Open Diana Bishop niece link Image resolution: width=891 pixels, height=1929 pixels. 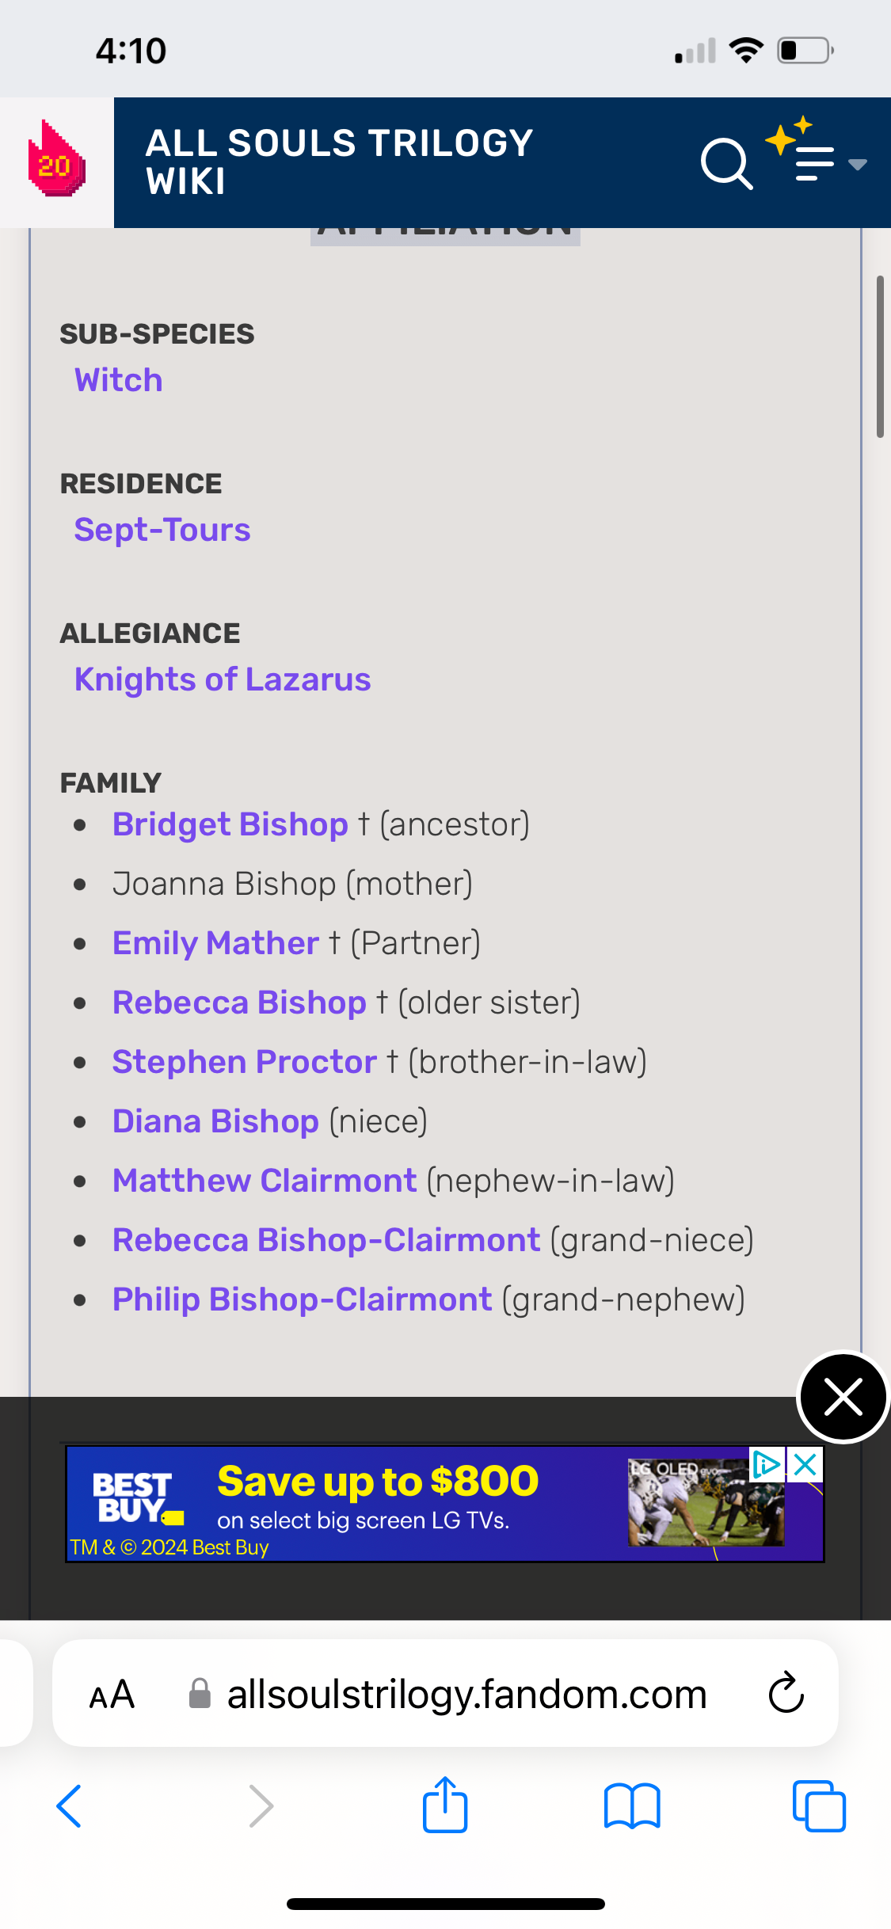[x=215, y=1121]
